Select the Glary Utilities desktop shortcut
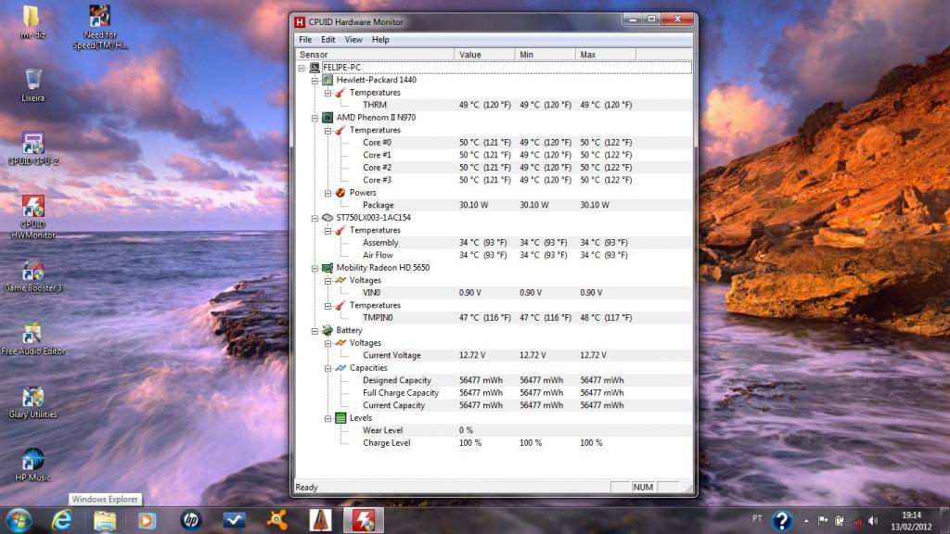This screenshot has width=950, height=534. (32, 402)
